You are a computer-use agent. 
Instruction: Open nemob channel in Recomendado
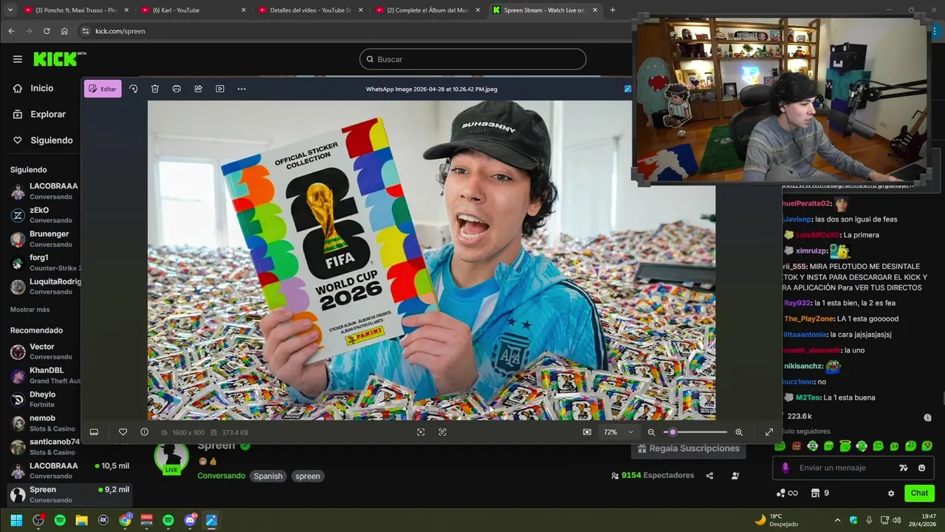(44, 423)
